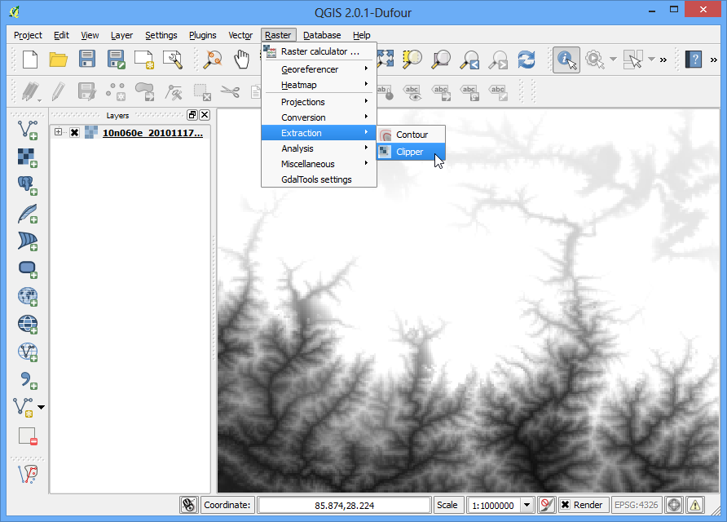Click the EPSG:4326 CRS status button
Screen dimensions: 727x522
pyautogui.click(x=636, y=505)
